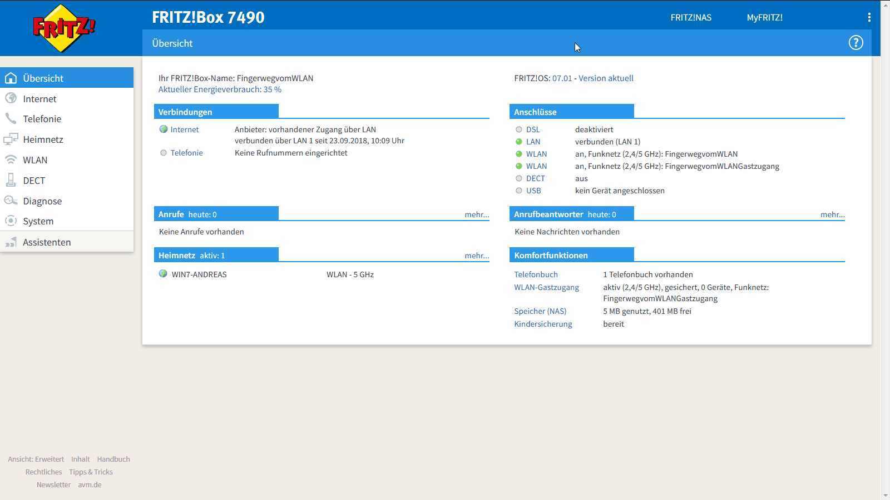Click the Version aktuell link
The height and width of the screenshot is (500, 890).
(x=606, y=78)
